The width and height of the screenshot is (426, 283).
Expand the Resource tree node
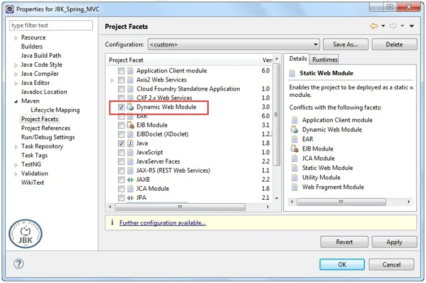(x=16, y=38)
